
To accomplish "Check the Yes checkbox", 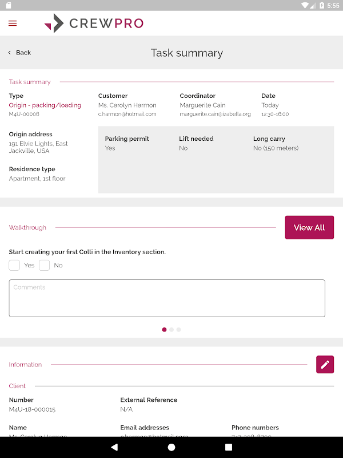I will (14, 265).
